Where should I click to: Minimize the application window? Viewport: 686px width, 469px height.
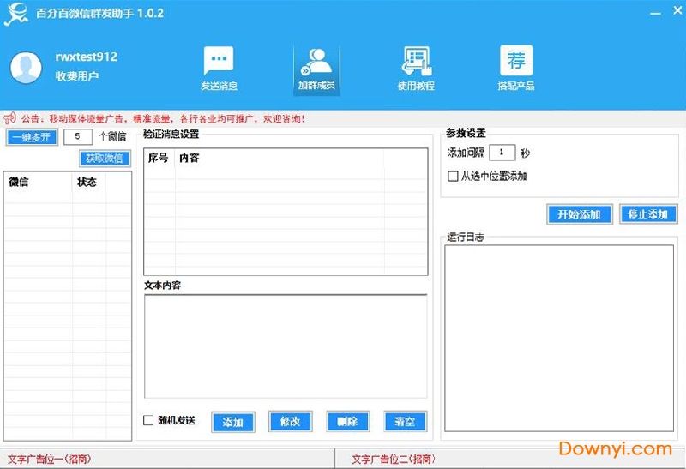tap(655, 14)
